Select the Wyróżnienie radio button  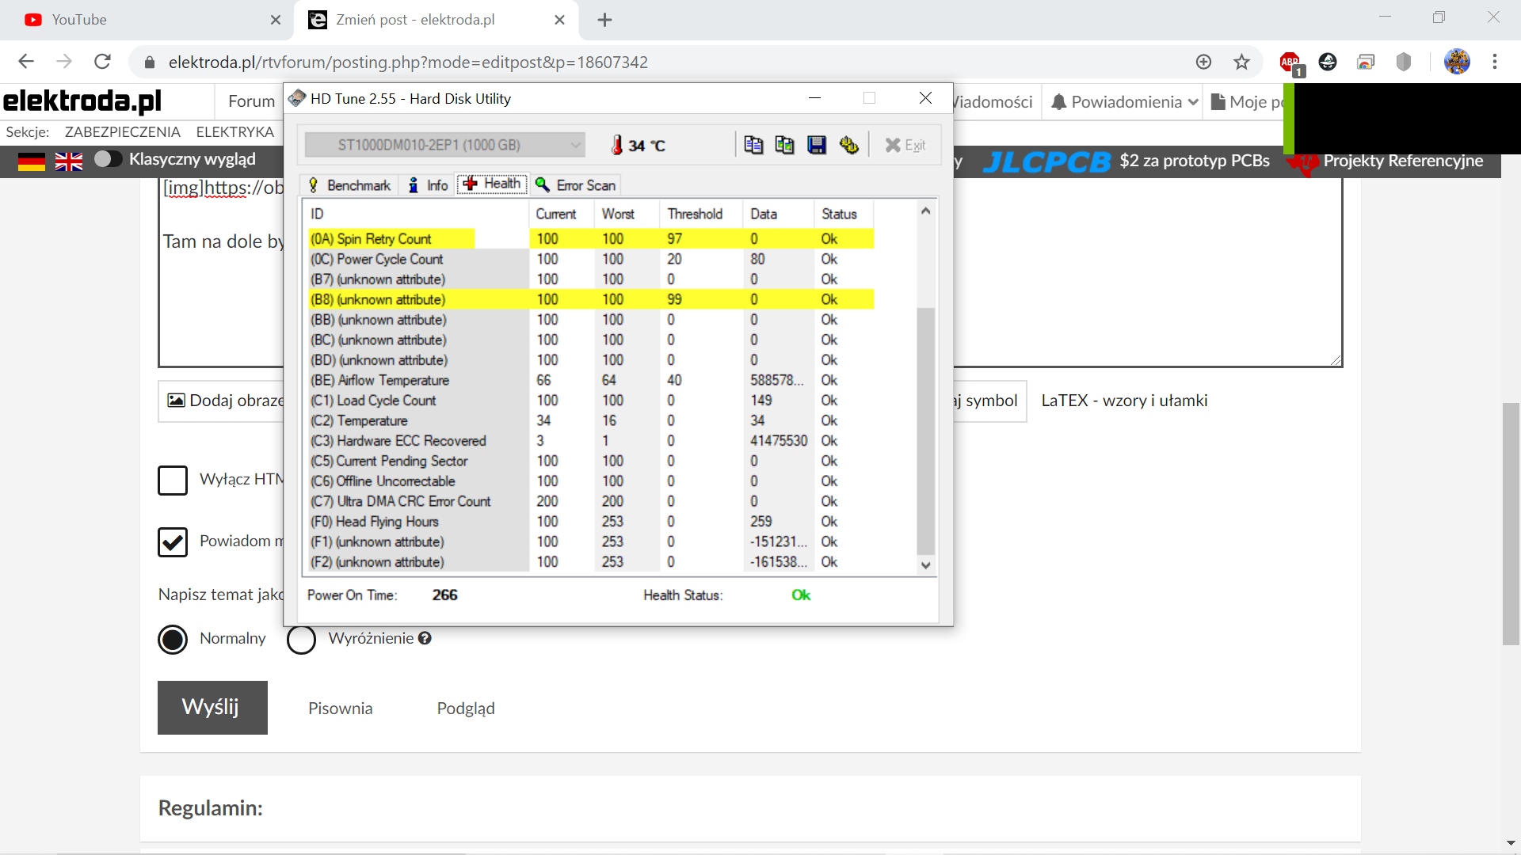(x=301, y=640)
